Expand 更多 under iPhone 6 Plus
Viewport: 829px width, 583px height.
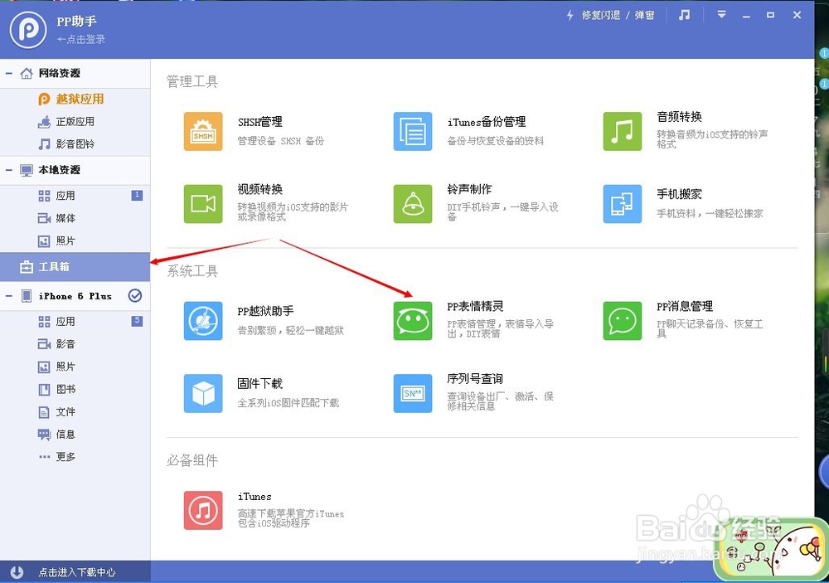[x=75, y=457]
